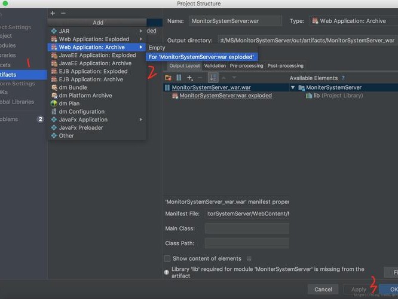Screen dimensions: 398x299
Task: Click the dm Configuration file icon
Action: [x=54, y=111]
